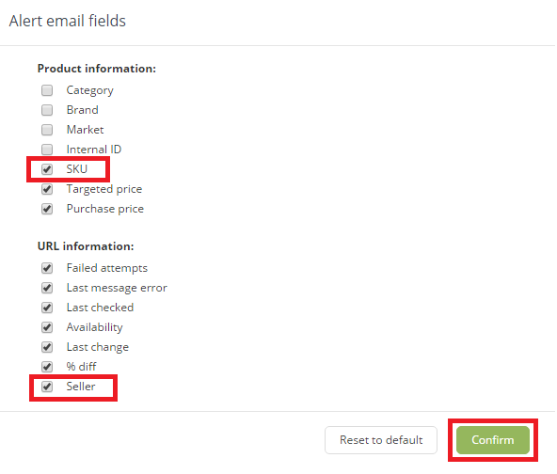Disable the Targeted price checkbox
Screen dimensions: 557x474
[47, 189]
